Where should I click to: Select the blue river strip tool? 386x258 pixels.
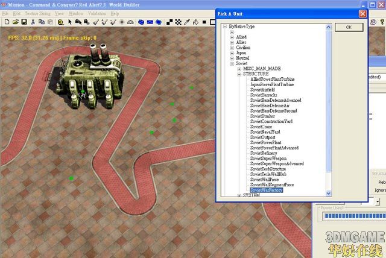pos(150,22)
